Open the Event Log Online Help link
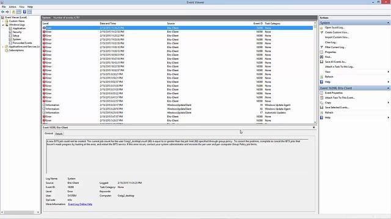 coord(80,204)
